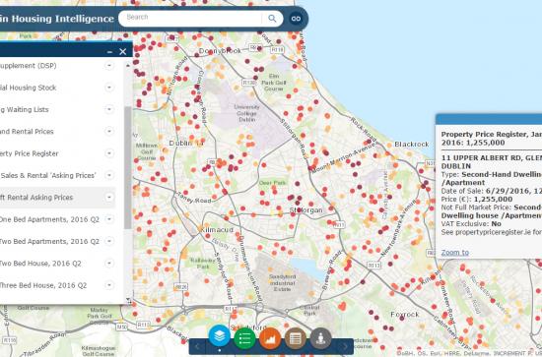Open the brown table widget icon
Viewport: 542px width, 357px height.
point(296,338)
